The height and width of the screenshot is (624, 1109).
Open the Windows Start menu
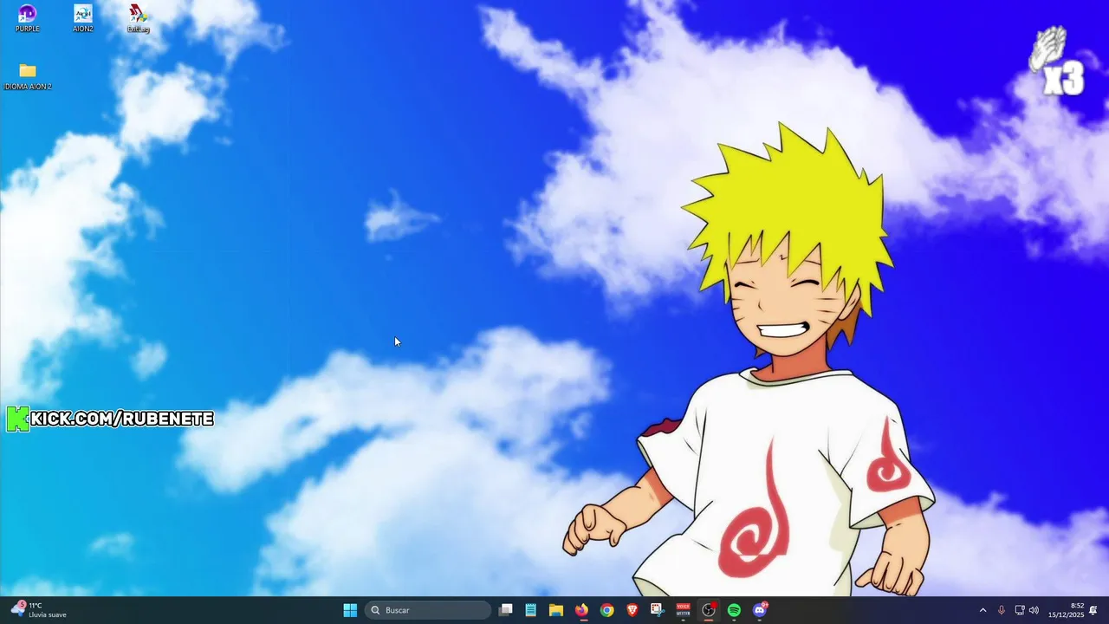coord(350,610)
